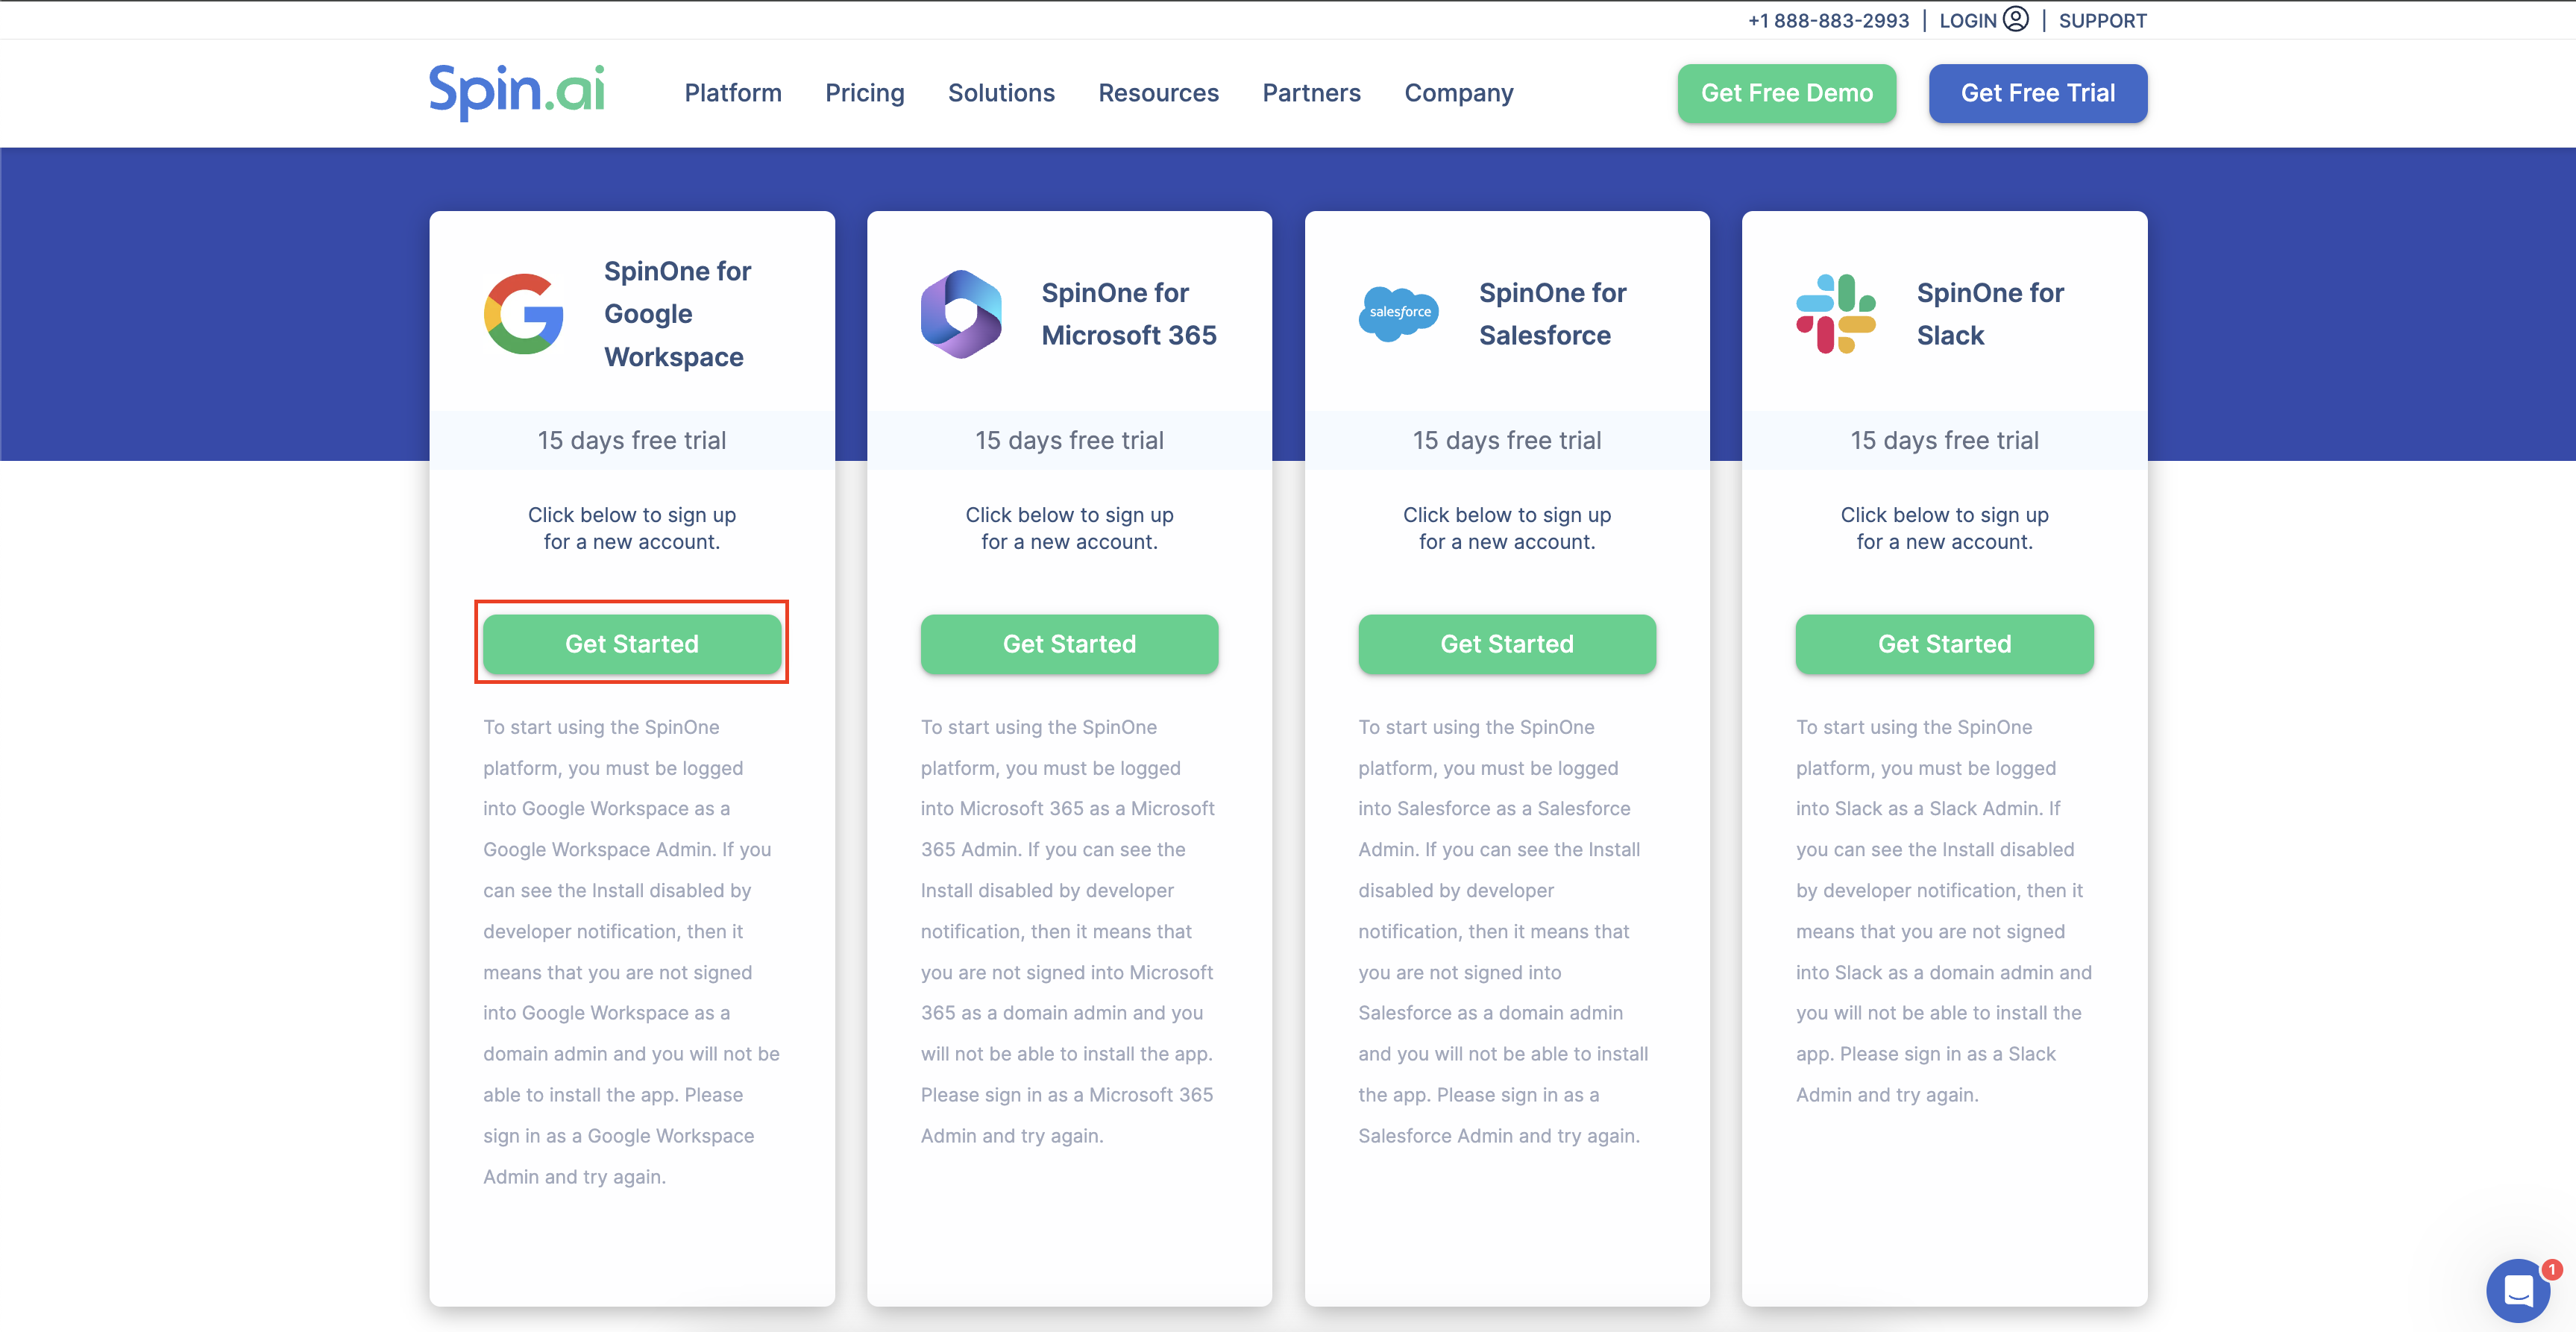Click the Slack logo icon

1835,314
